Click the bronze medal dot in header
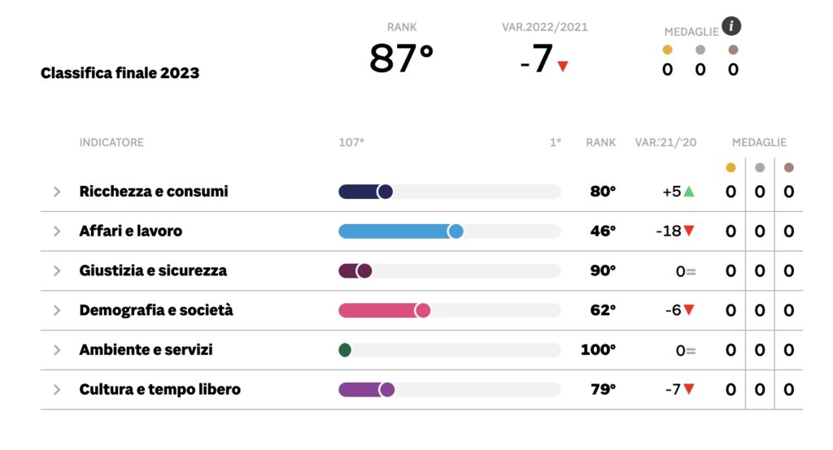Viewport: 833px width, 450px height. pos(733,50)
